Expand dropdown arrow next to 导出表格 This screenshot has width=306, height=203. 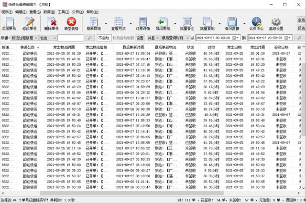(175, 24)
